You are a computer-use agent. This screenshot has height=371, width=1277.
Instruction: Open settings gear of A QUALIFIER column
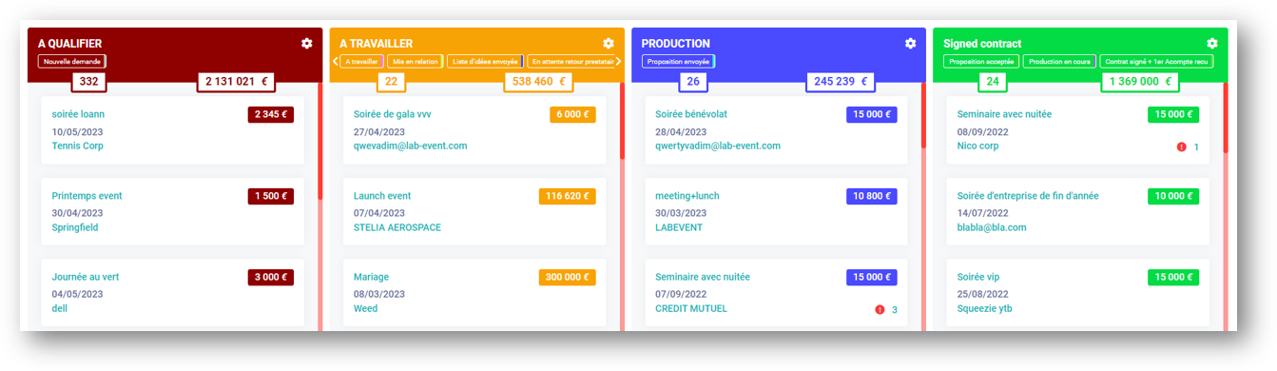coord(306,44)
